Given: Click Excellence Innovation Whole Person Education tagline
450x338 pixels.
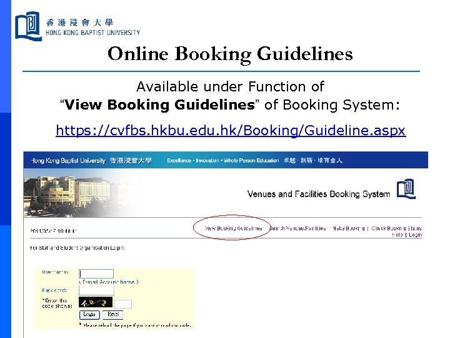Looking at the screenshot, I should pyautogui.click(x=223, y=160).
